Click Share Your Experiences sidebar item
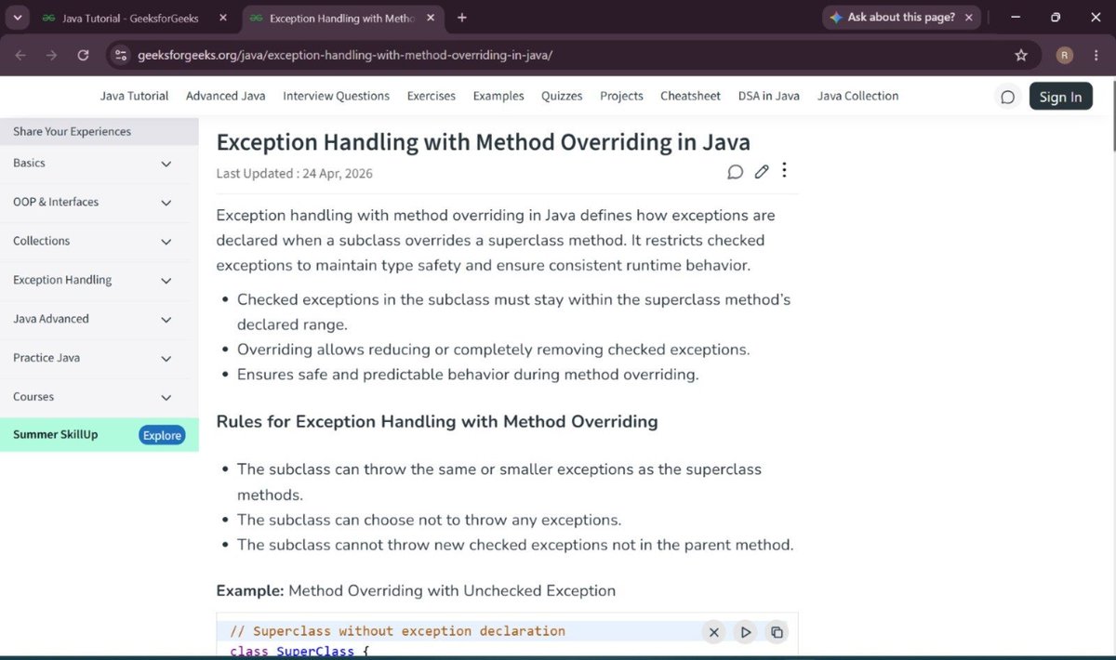1116x660 pixels. tap(99, 131)
